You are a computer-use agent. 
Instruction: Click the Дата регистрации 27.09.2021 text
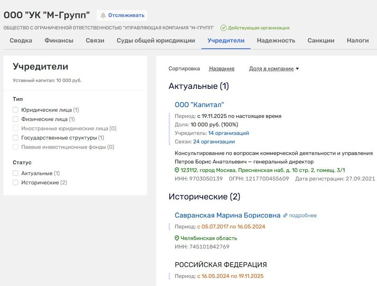click(x=335, y=179)
